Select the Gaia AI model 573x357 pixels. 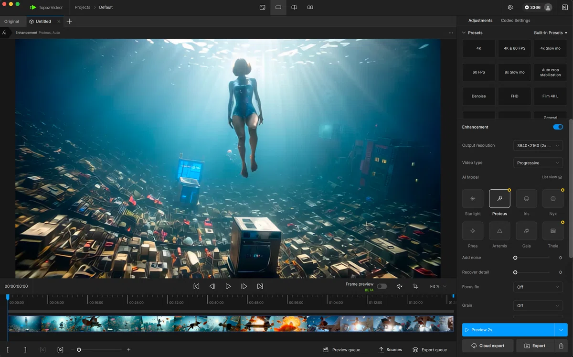(526, 231)
